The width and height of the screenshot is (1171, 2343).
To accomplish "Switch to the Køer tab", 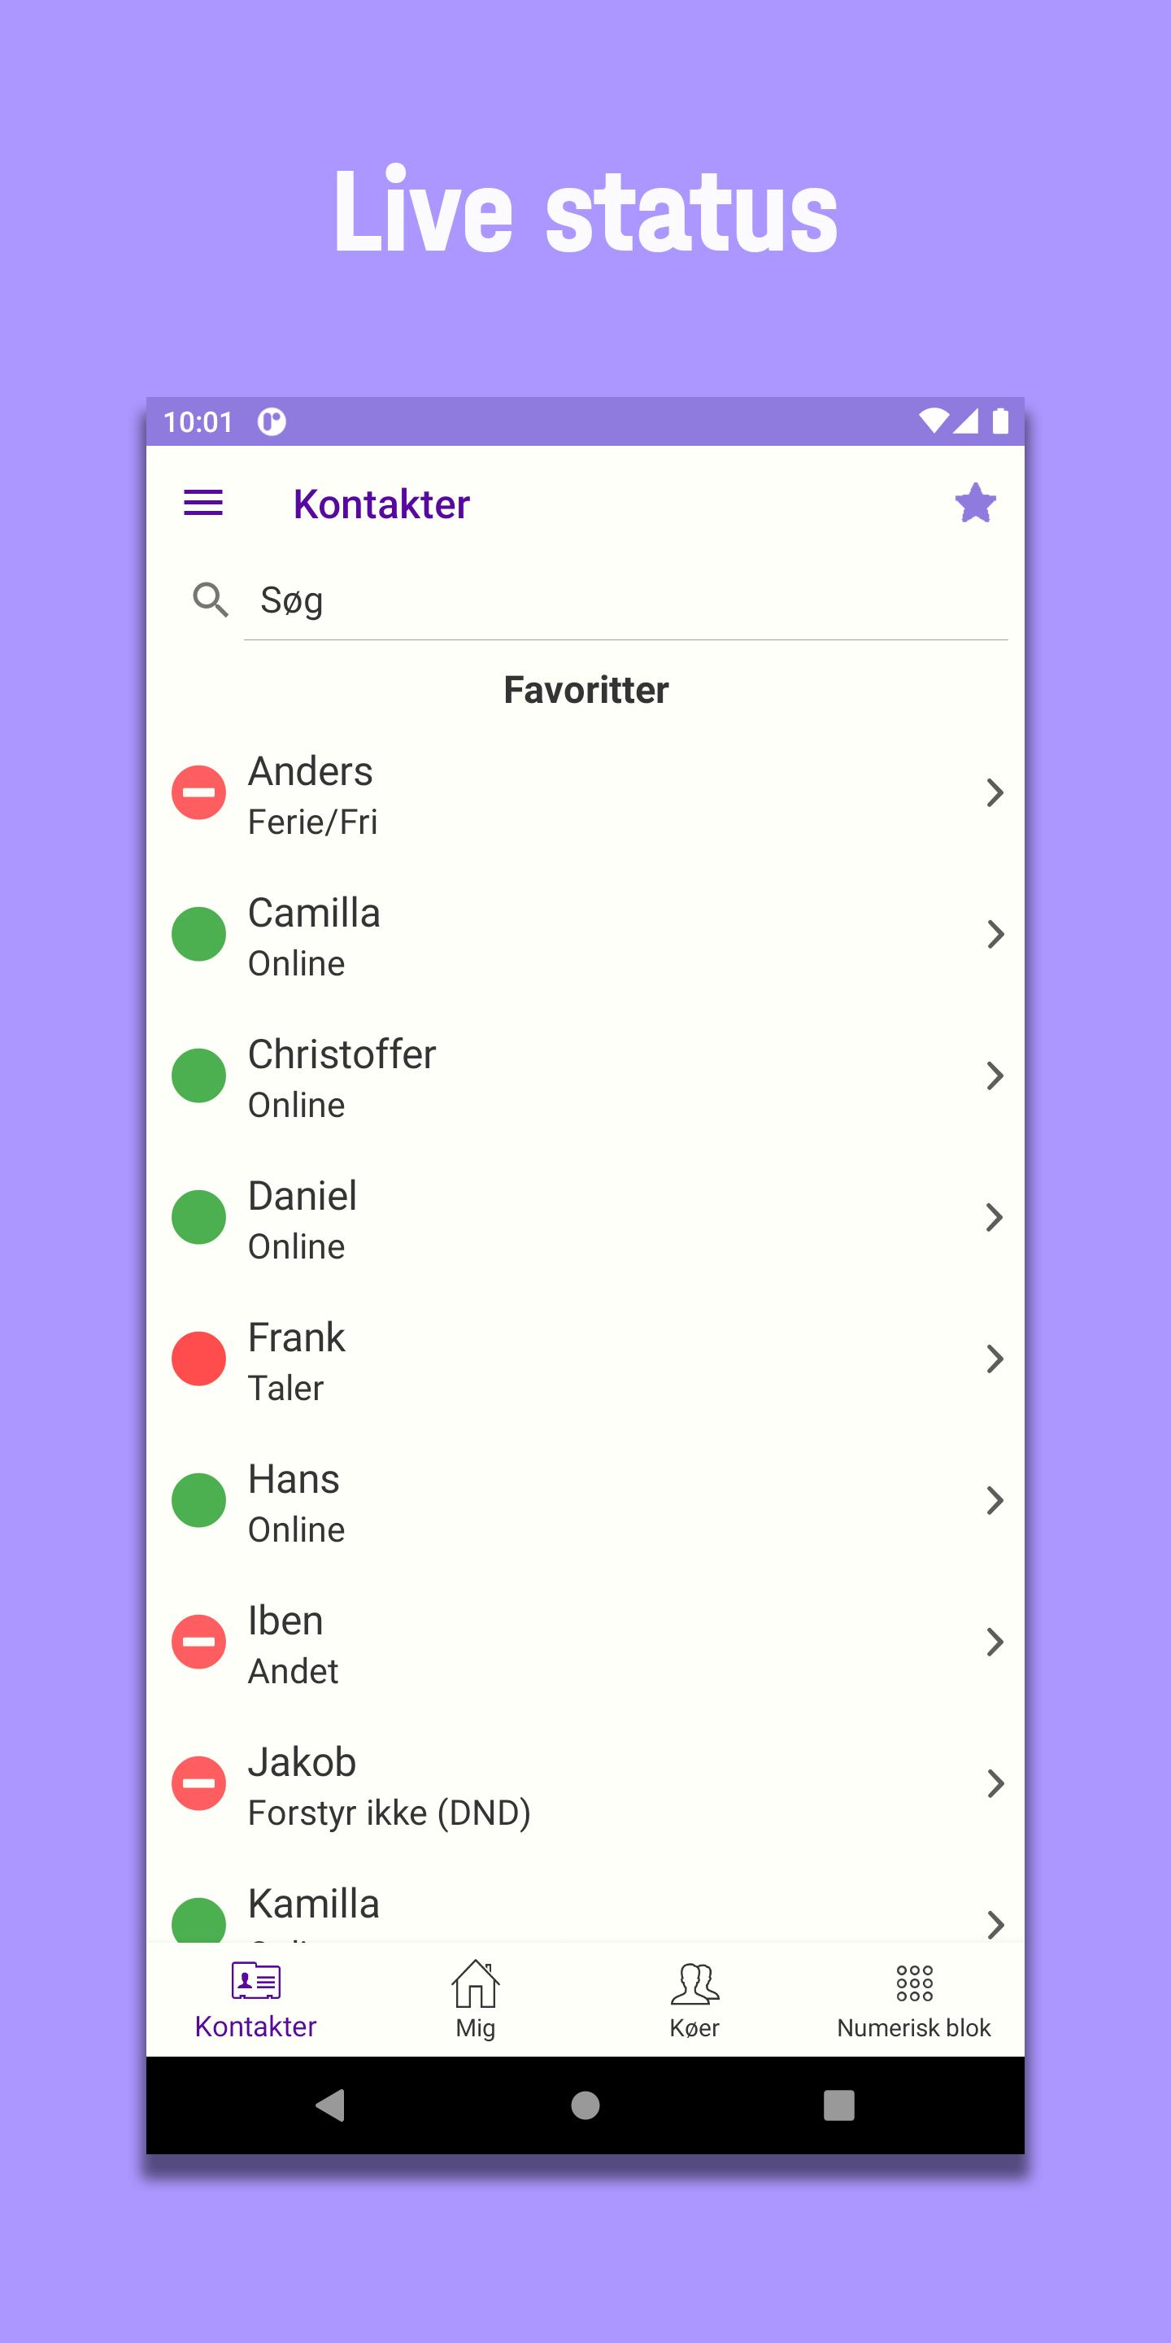I will point(694,2000).
